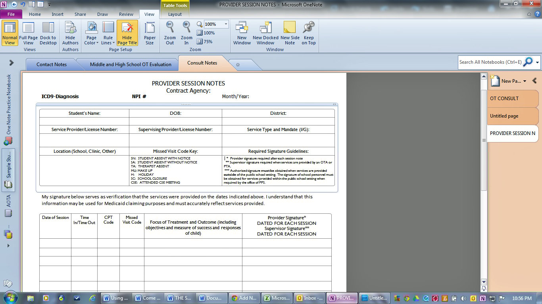Open Page Color dropdown
The height and width of the screenshot is (304, 542).
[91, 33]
